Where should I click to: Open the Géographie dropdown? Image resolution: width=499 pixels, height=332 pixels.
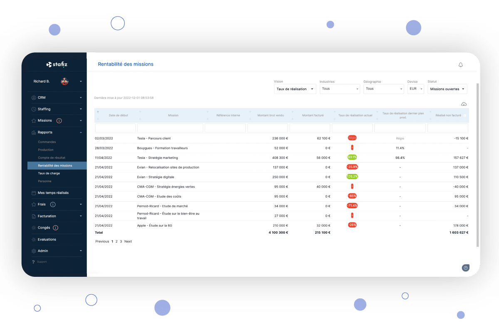point(383,89)
